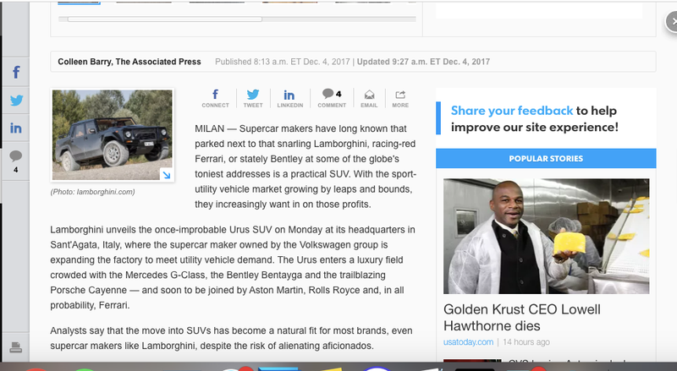Print the article with the sidebar printer icon
The width and height of the screenshot is (677, 371).
(16, 346)
